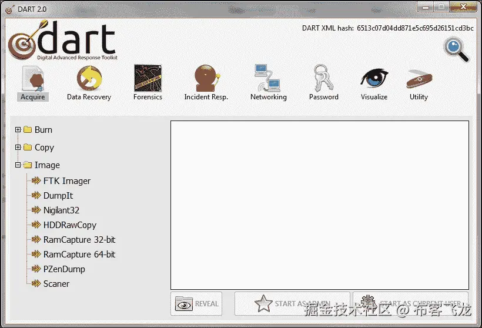Click the arrow icon beside PZenDump
This screenshot has height=328, width=482.
[x=36, y=269]
